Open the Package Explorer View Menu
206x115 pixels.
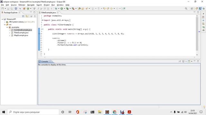pyautogui.click(x=35, y=16)
